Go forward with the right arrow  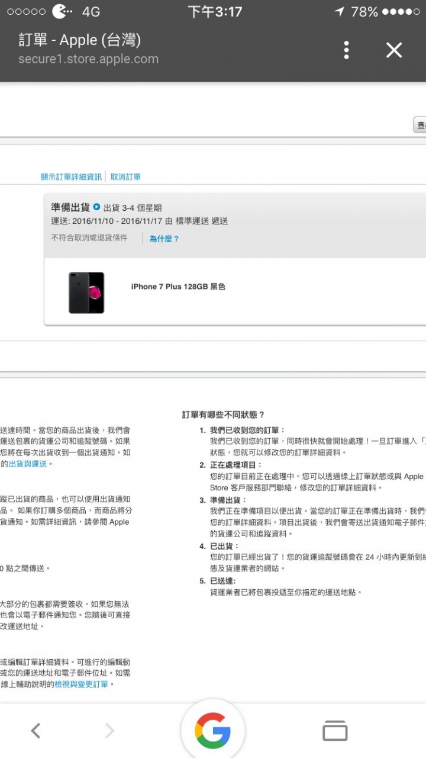point(109,731)
